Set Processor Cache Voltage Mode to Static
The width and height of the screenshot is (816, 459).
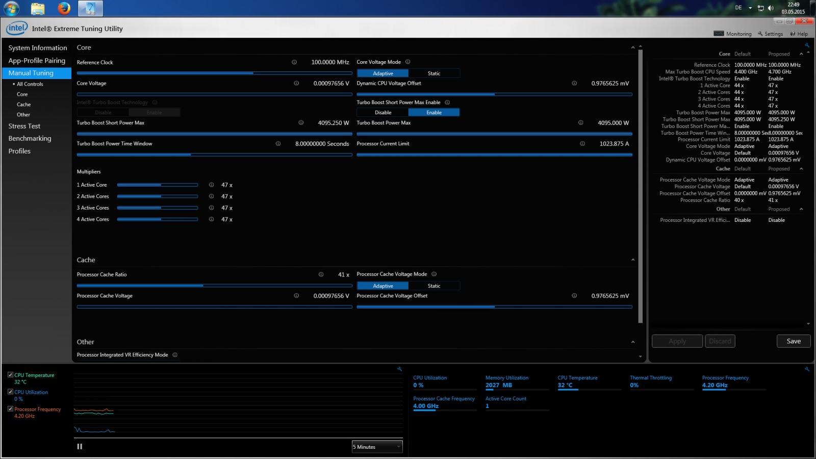(x=434, y=286)
